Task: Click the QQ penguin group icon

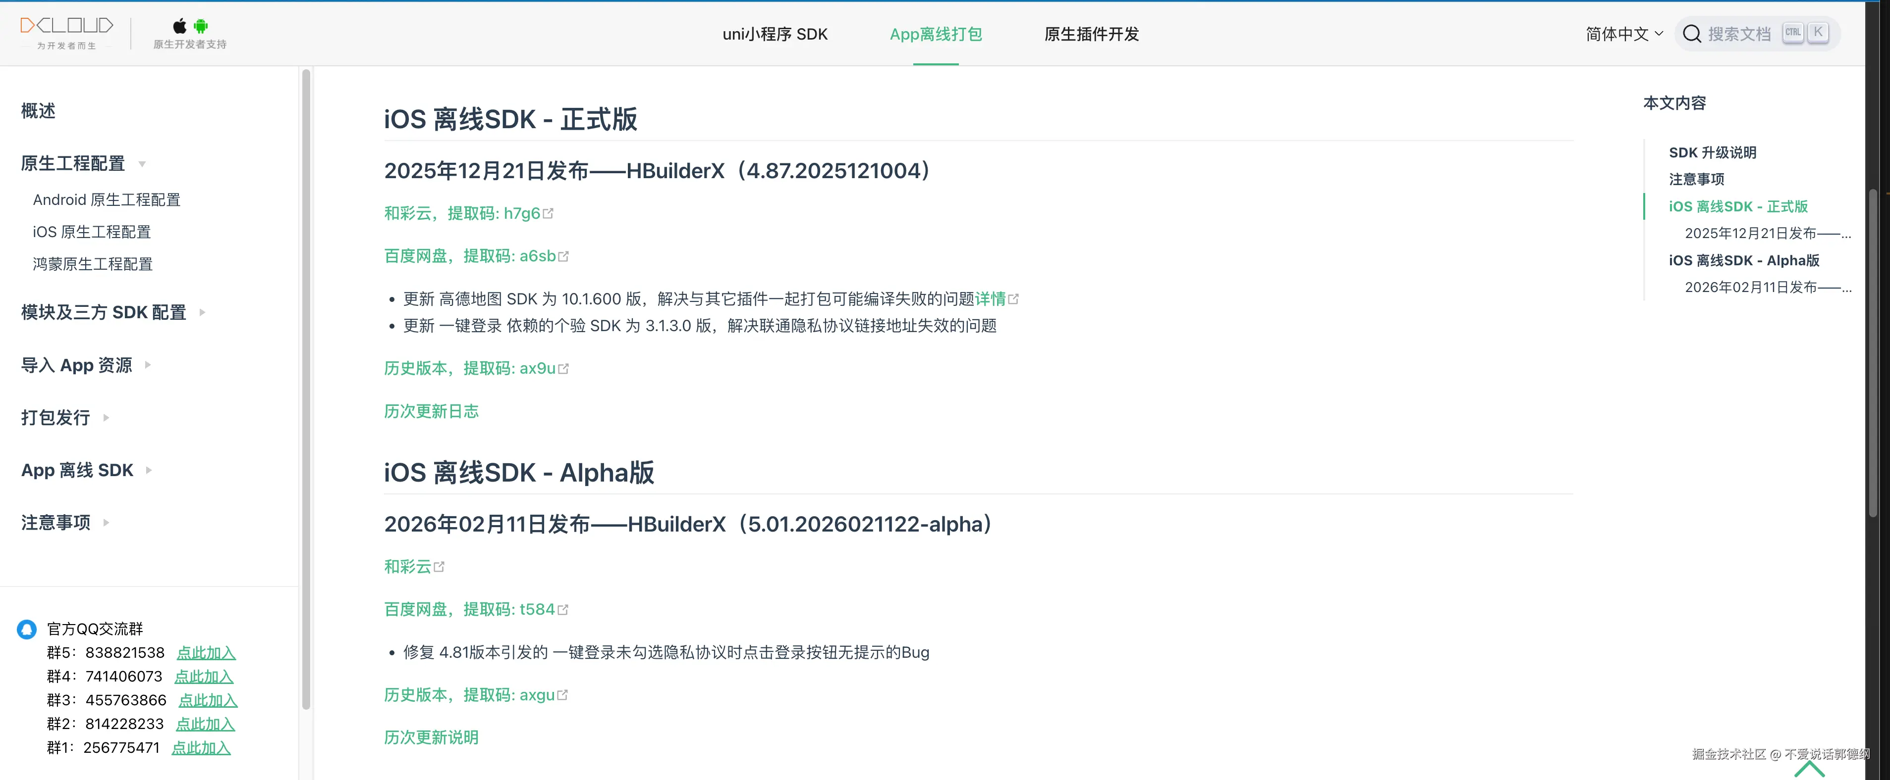Action: 27,629
